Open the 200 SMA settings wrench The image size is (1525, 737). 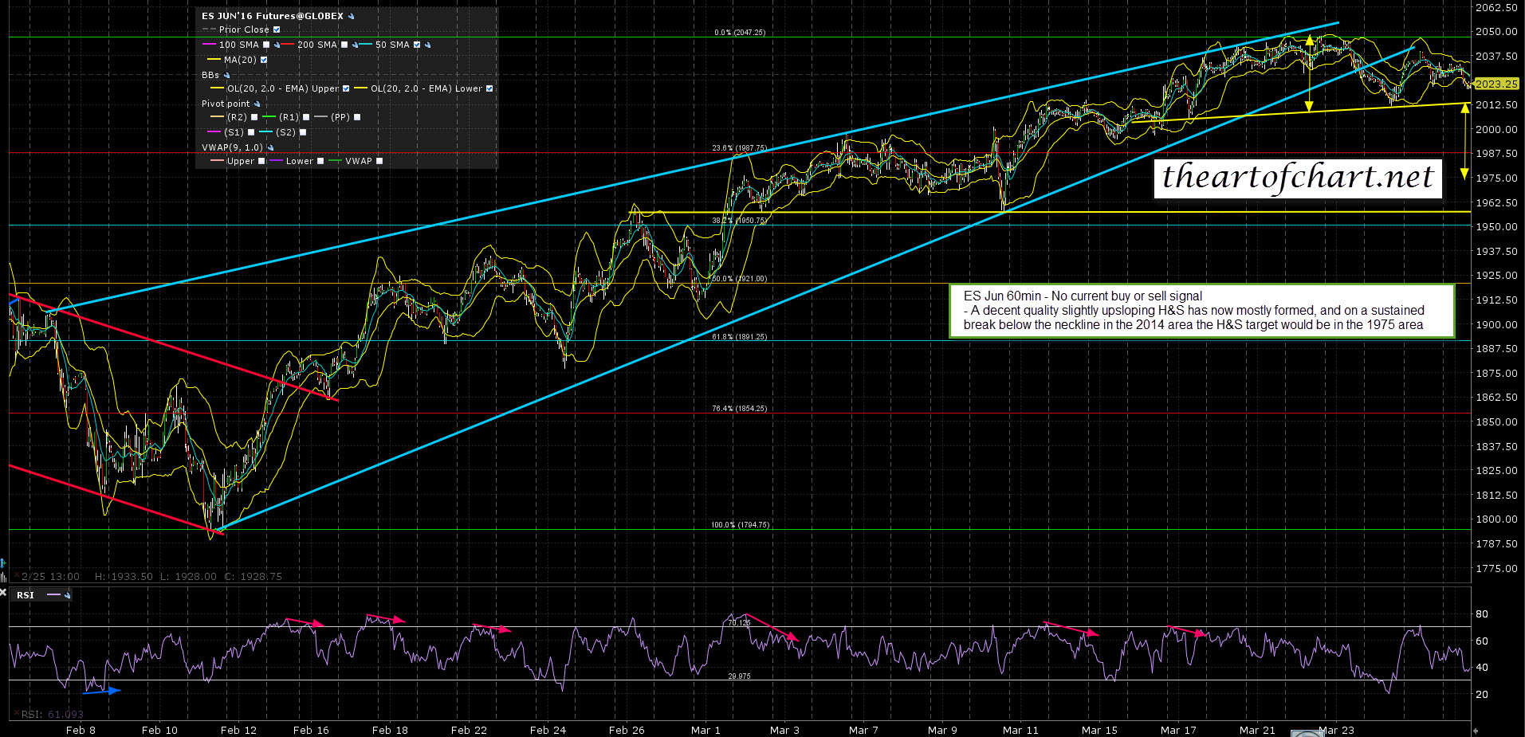point(354,45)
